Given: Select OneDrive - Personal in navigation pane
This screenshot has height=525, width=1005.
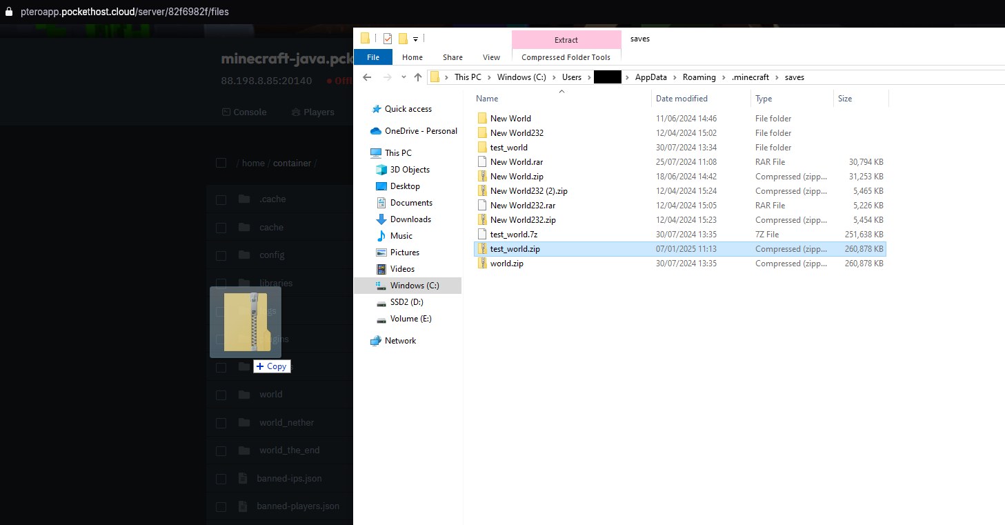Looking at the screenshot, I should (x=420, y=131).
